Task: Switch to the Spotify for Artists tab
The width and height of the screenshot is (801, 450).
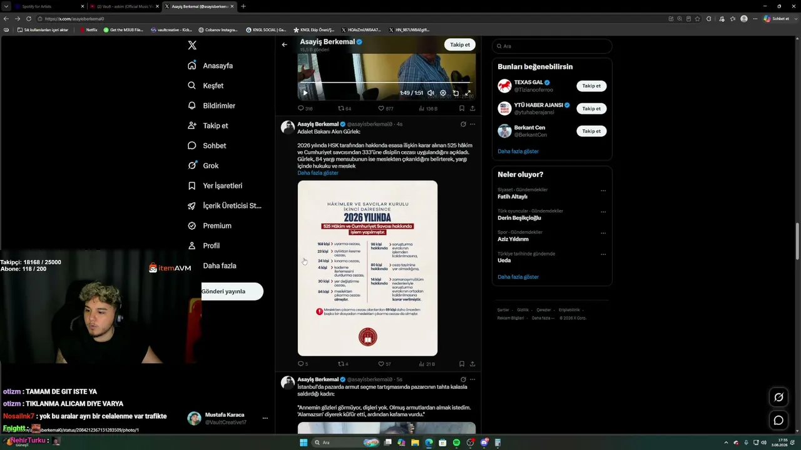Action: [x=49, y=6]
